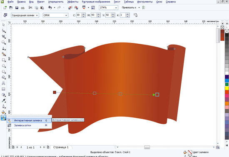Click the C value input field
Screen dimensions: 229x157
[x=79, y=15]
